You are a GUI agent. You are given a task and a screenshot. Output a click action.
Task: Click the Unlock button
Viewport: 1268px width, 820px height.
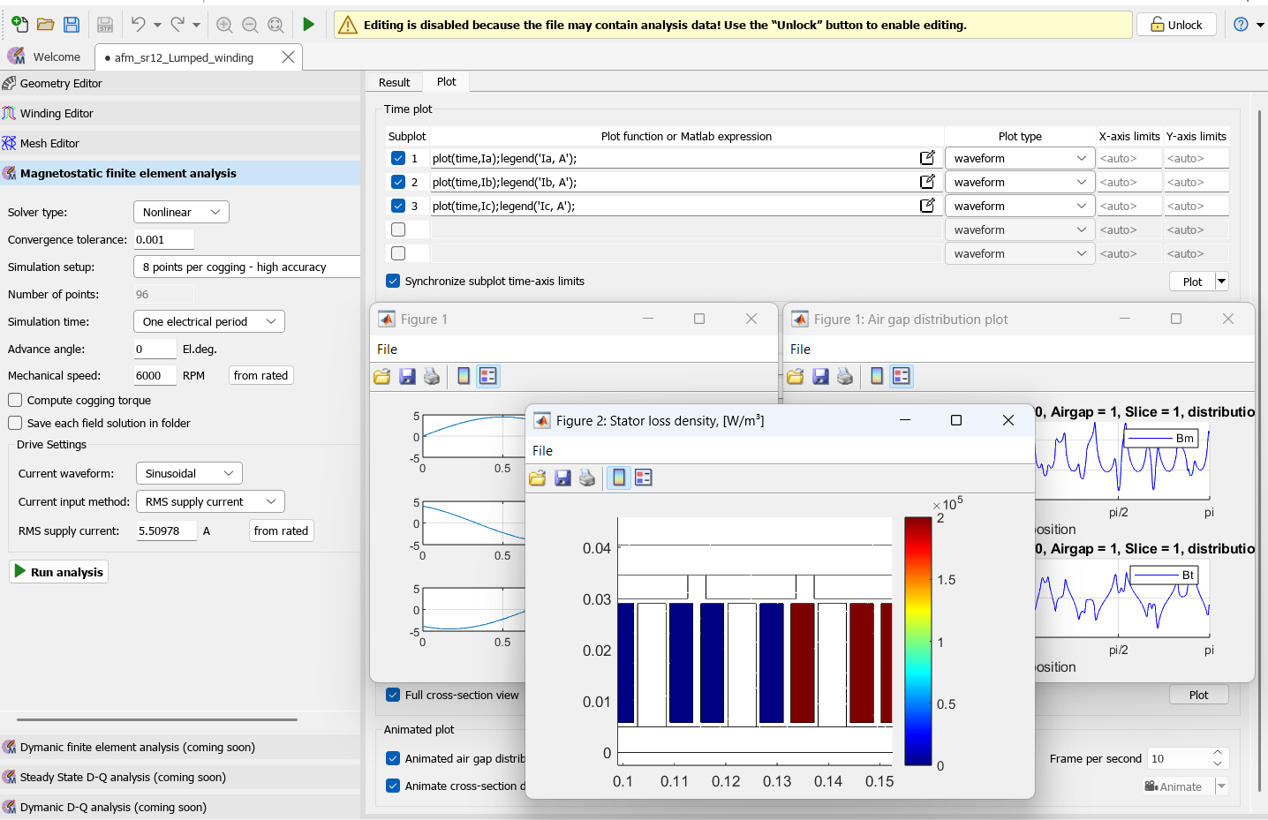point(1176,25)
